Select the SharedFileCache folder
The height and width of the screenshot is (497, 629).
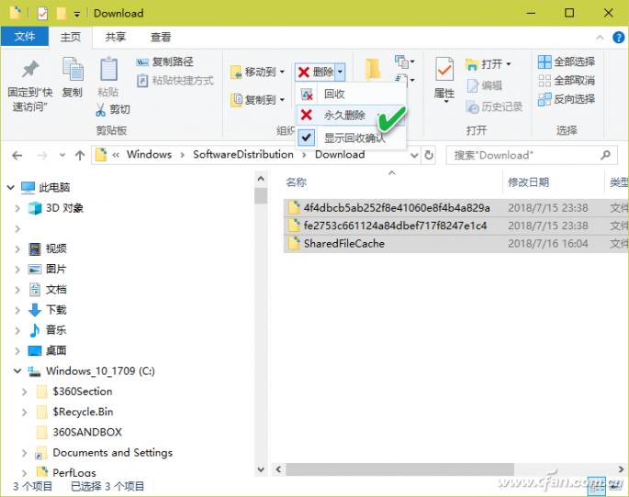tap(343, 244)
